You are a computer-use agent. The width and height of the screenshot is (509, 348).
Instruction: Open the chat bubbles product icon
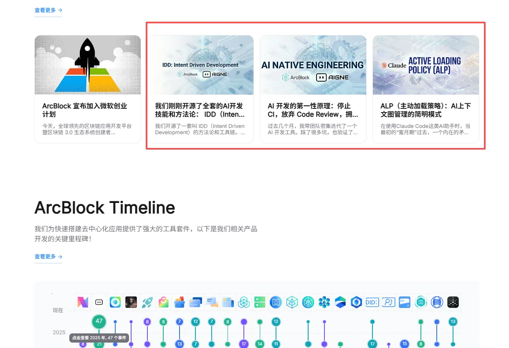pos(212,302)
